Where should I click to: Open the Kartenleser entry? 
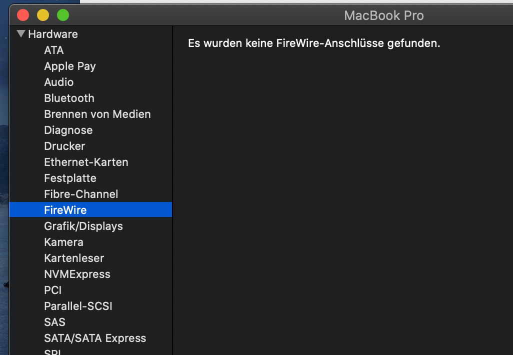pos(74,258)
